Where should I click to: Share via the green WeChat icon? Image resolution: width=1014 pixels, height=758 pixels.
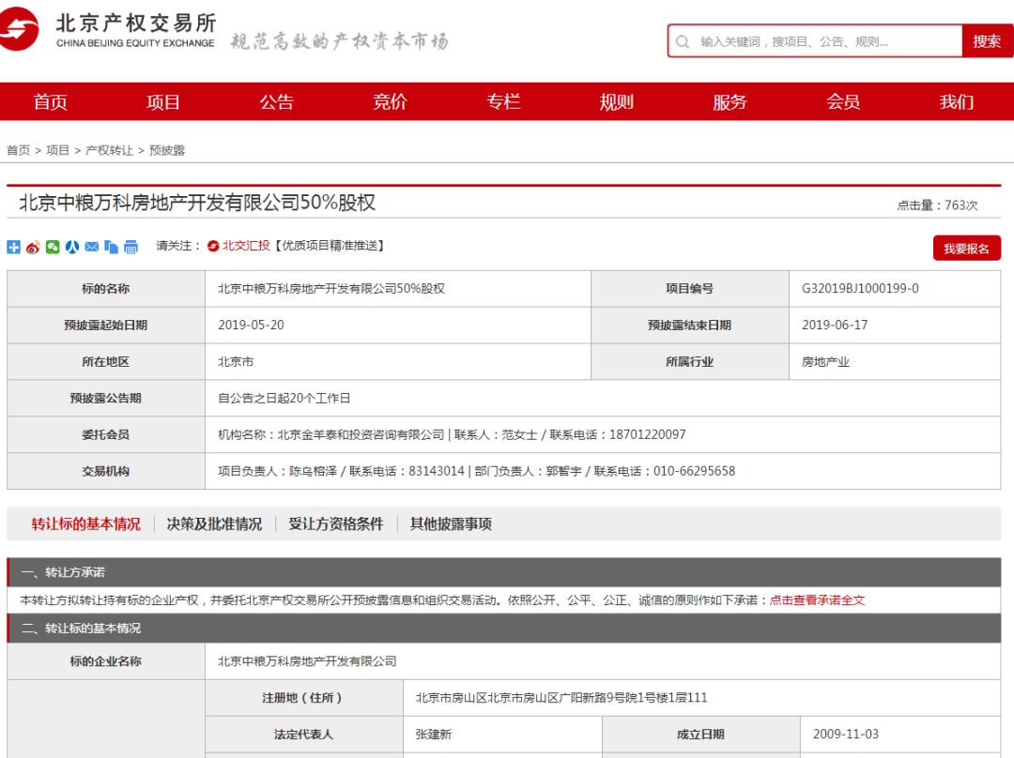point(53,247)
